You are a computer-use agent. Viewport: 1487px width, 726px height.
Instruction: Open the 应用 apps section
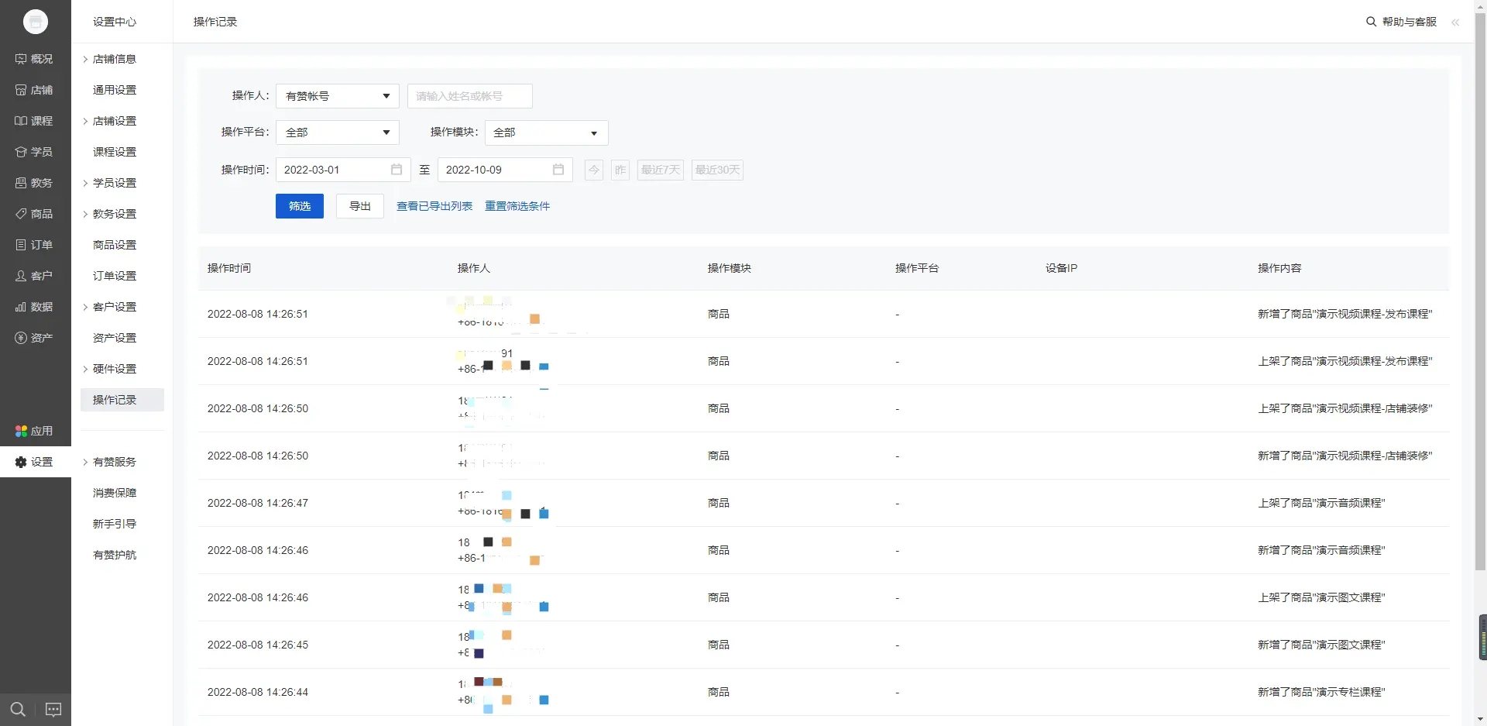[35, 431]
